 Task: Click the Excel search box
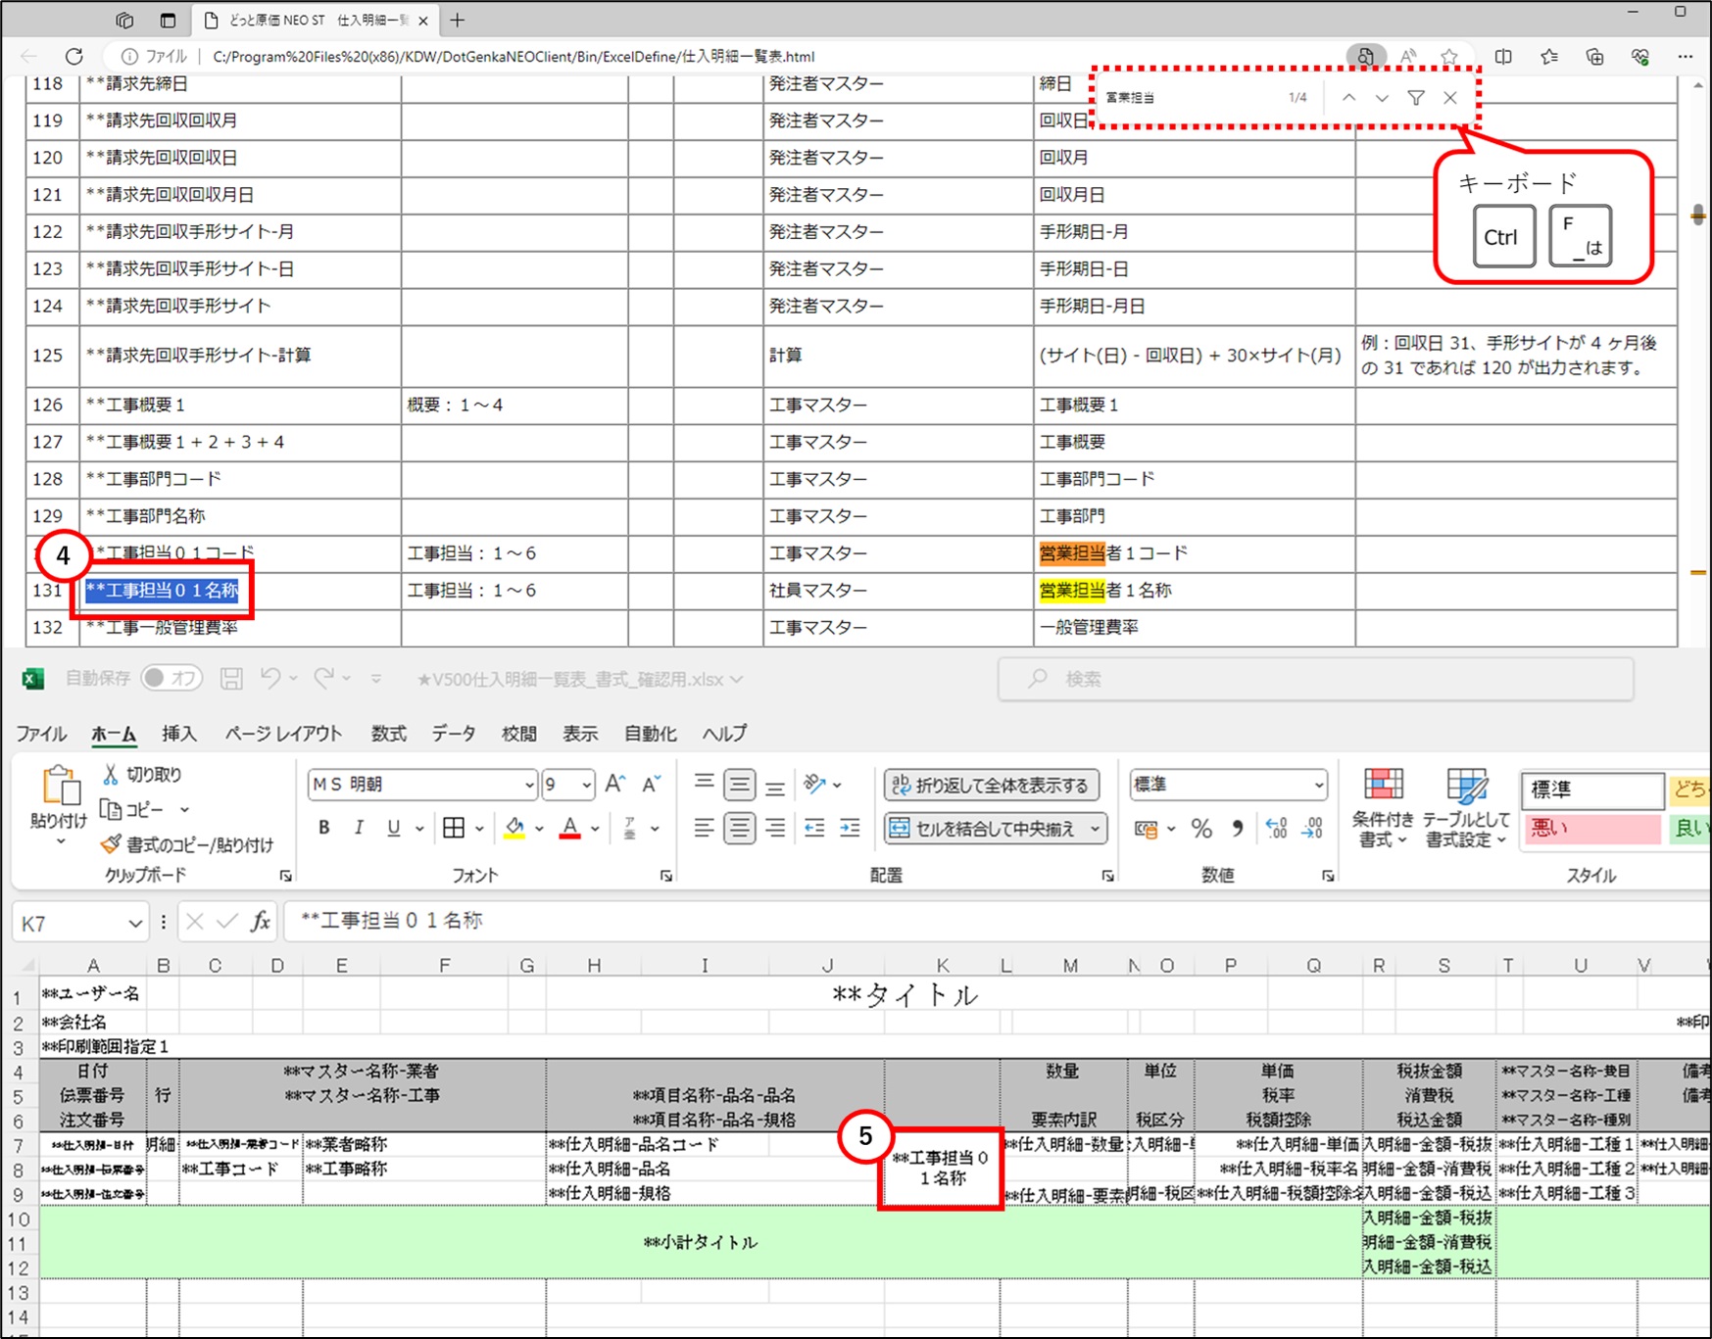tap(1313, 679)
